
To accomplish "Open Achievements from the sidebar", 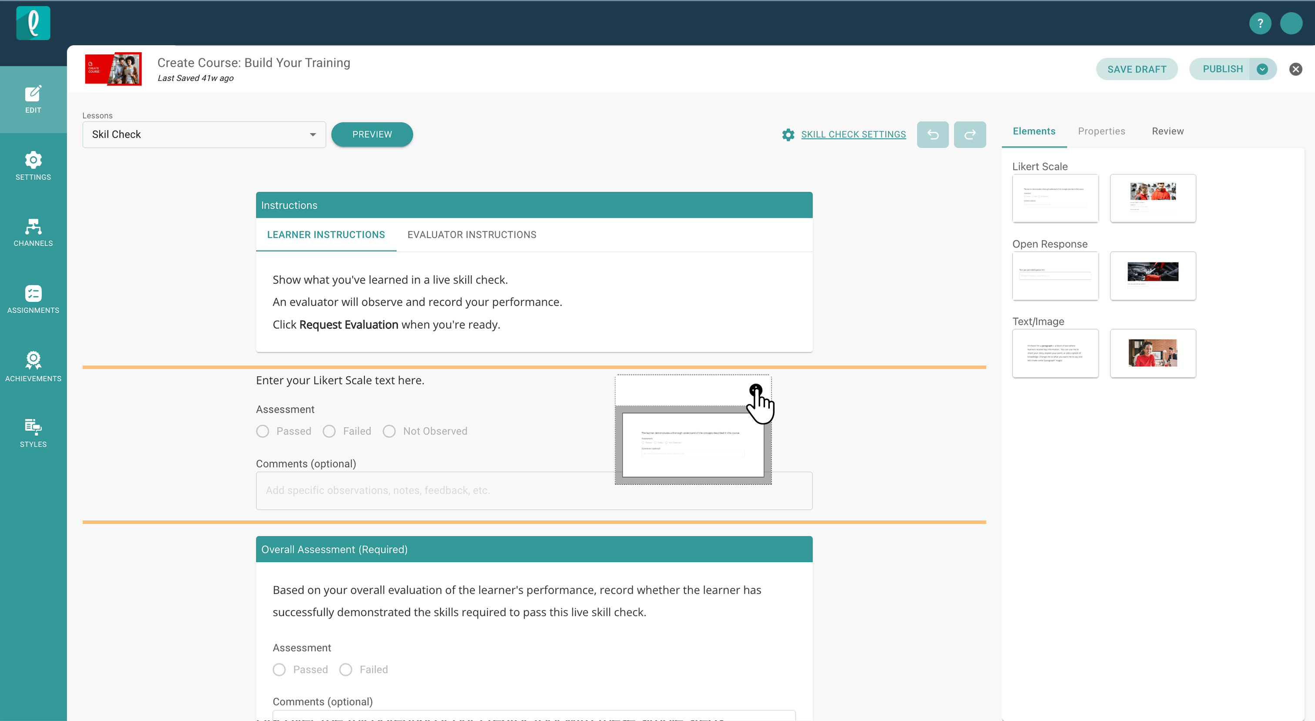I will click(33, 367).
